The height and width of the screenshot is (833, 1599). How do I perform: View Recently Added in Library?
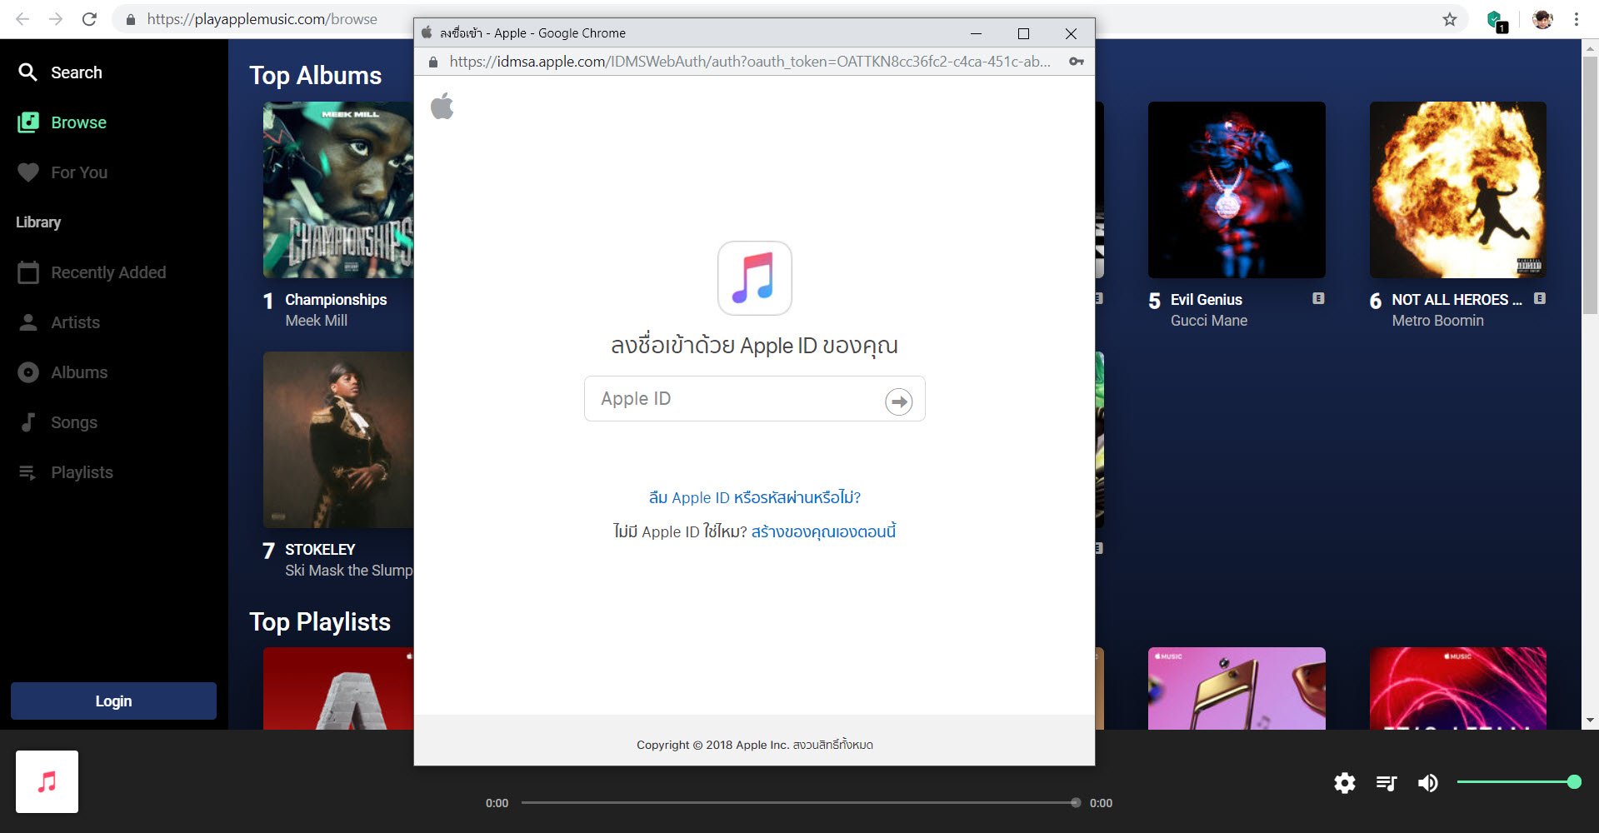(107, 272)
